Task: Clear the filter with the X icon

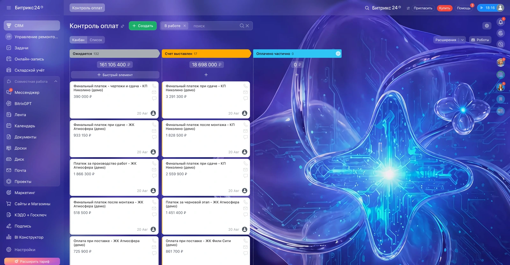Action: [247, 26]
